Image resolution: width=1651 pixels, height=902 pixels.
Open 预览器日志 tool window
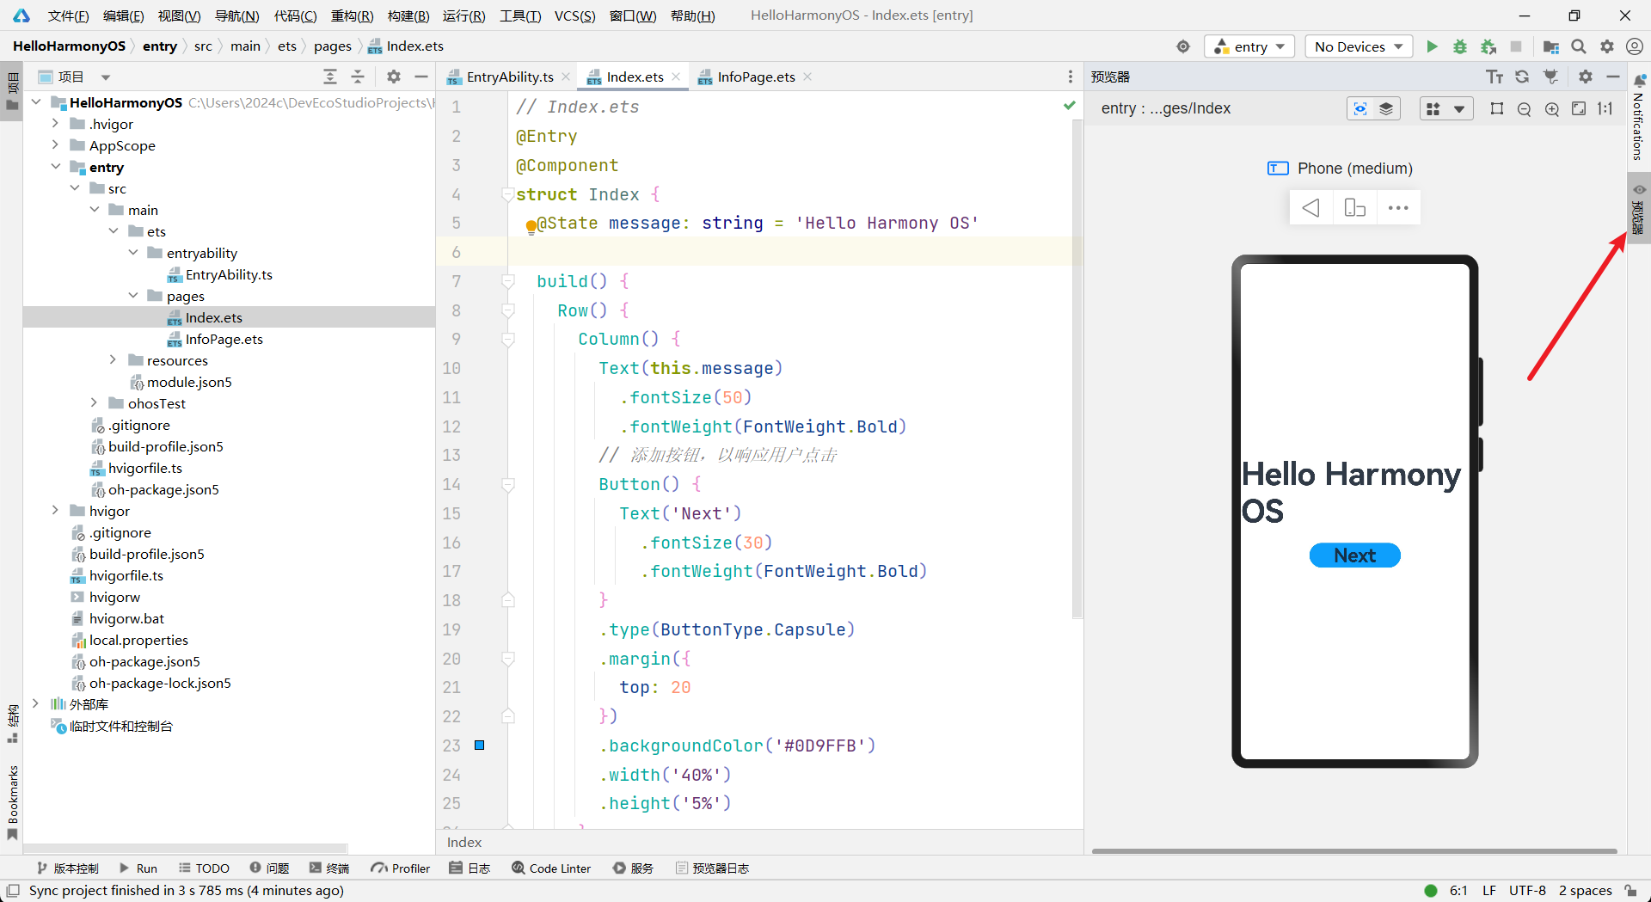click(x=712, y=868)
